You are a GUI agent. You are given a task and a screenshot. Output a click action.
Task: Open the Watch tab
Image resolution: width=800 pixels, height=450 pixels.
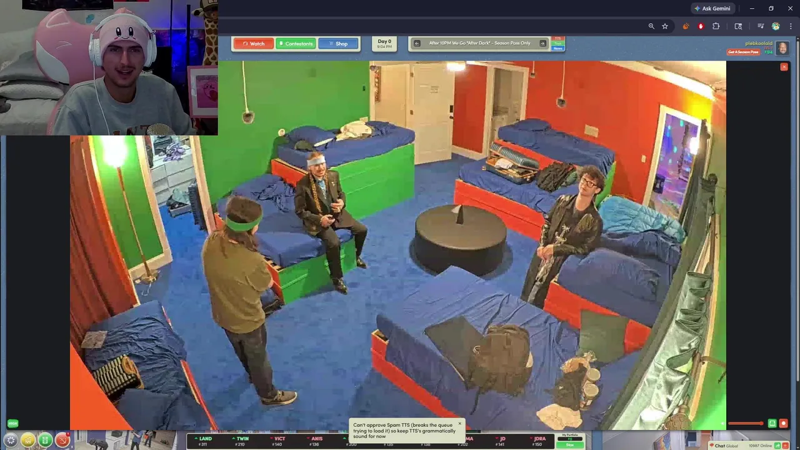[x=253, y=44]
